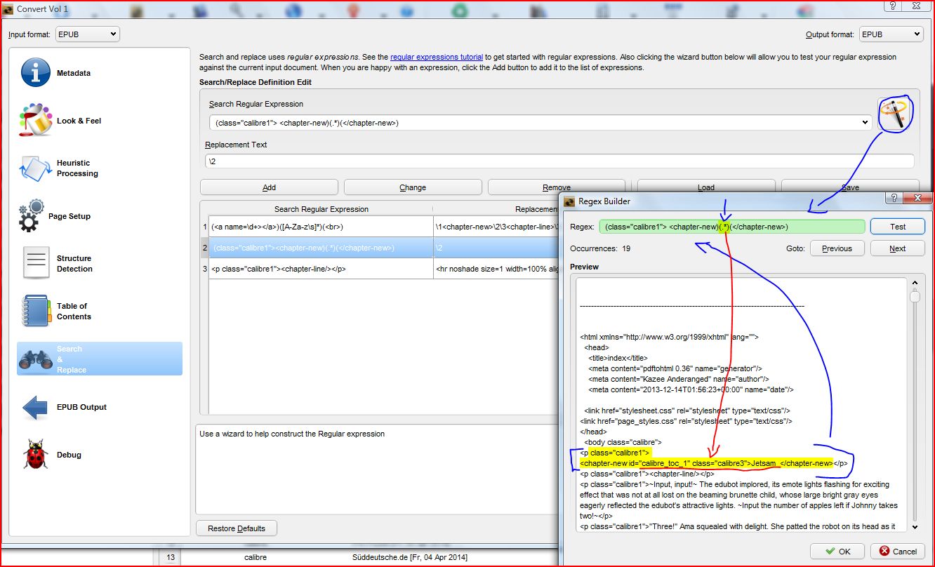Click "Süddeutsche.de [Fr, 04 Apr 2014]" in background calibre window
Image resolution: width=935 pixels, height=567 pixels.
[x=410, y=557]
